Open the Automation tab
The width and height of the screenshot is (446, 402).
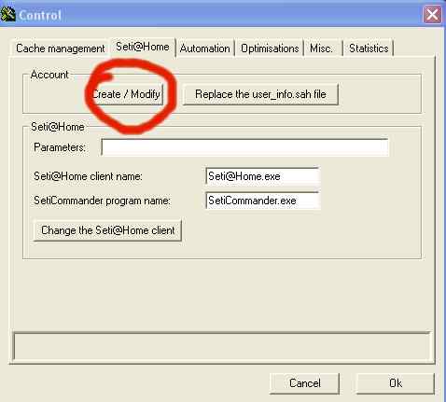(205, 49)
